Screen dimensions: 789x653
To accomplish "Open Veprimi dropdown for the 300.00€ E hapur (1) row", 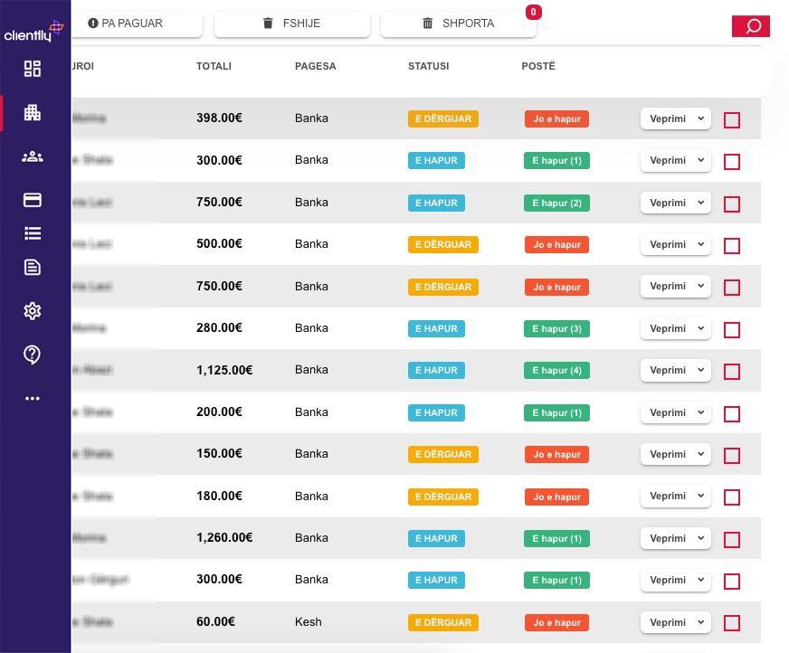I will click(x=675, y=161).
